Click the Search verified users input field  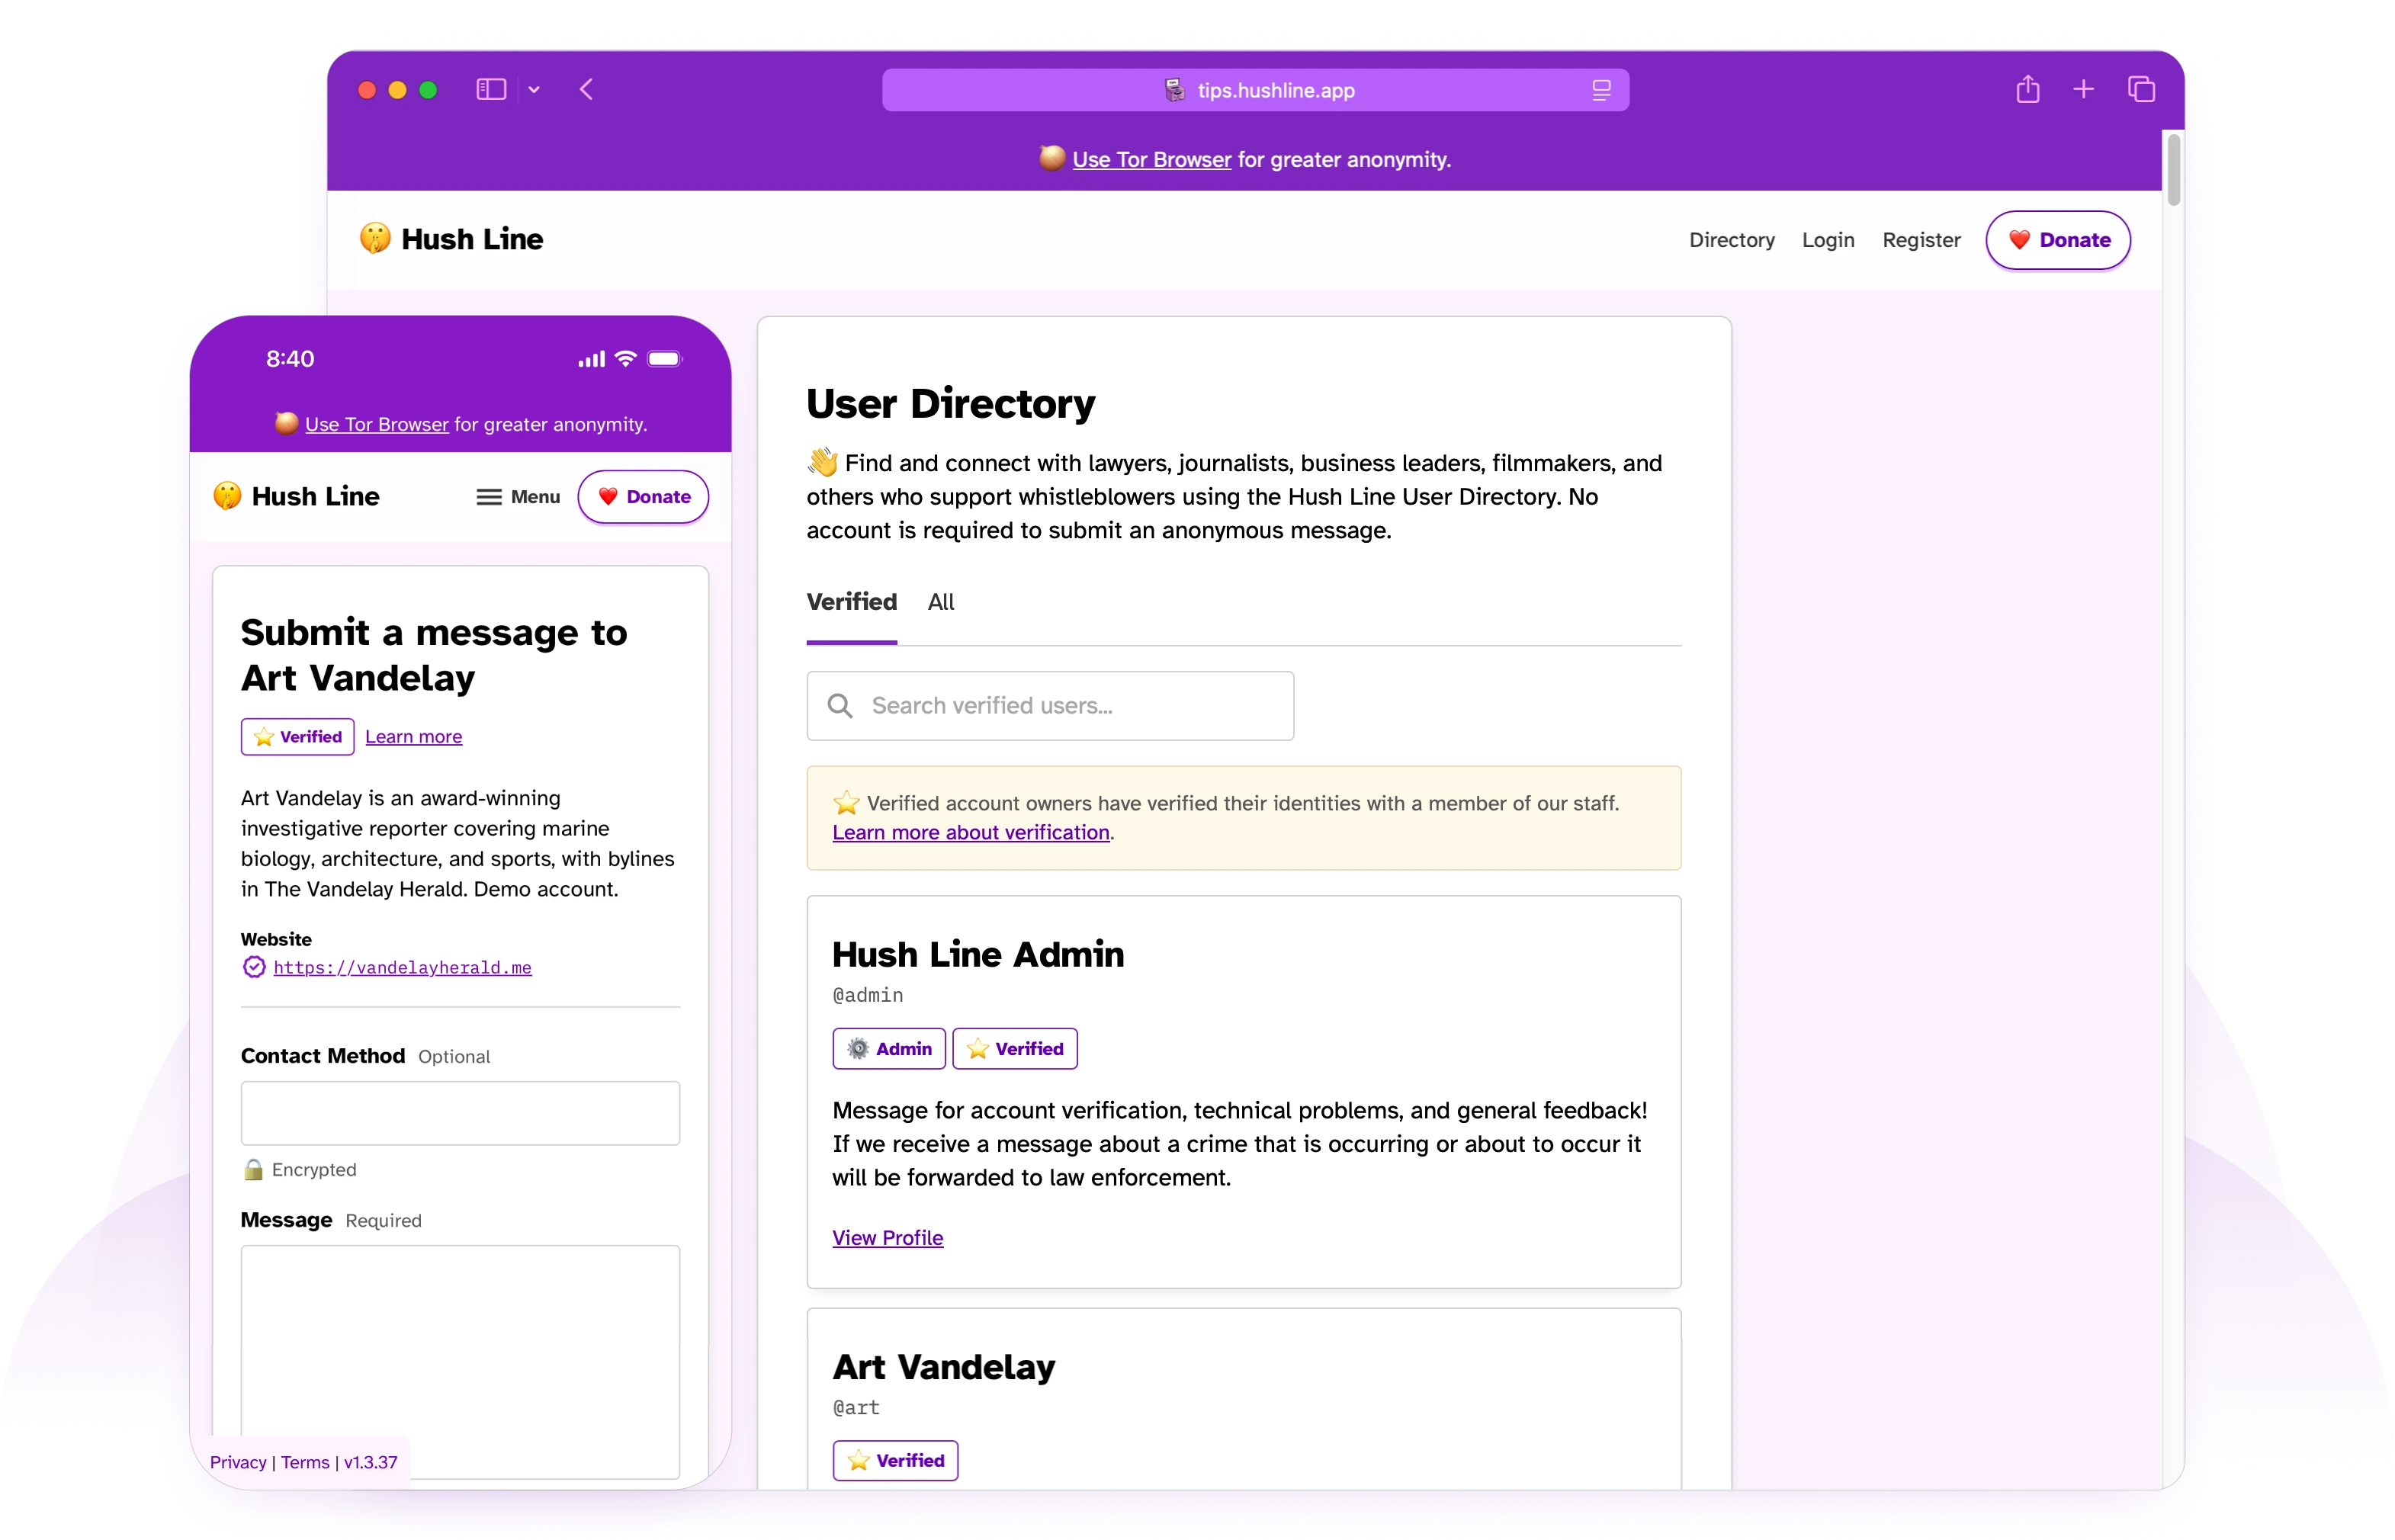[1050, 706]
